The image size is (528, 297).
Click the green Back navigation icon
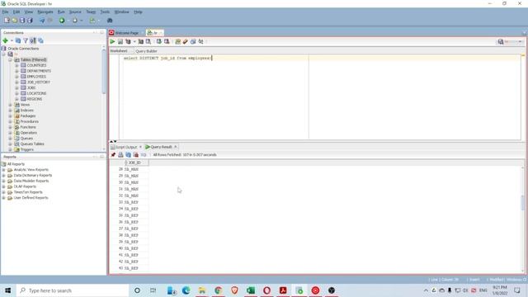(62, 21)
